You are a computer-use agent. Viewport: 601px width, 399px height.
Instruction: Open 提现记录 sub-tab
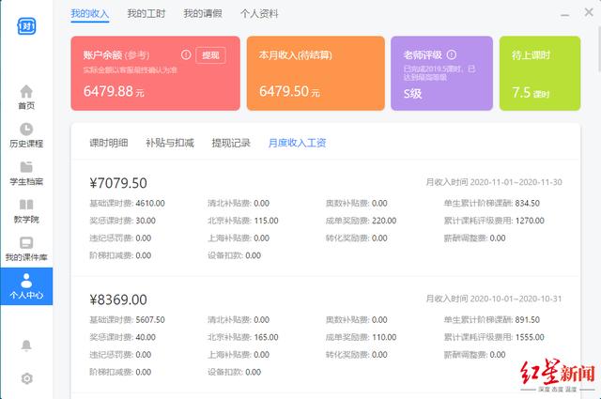231,143
